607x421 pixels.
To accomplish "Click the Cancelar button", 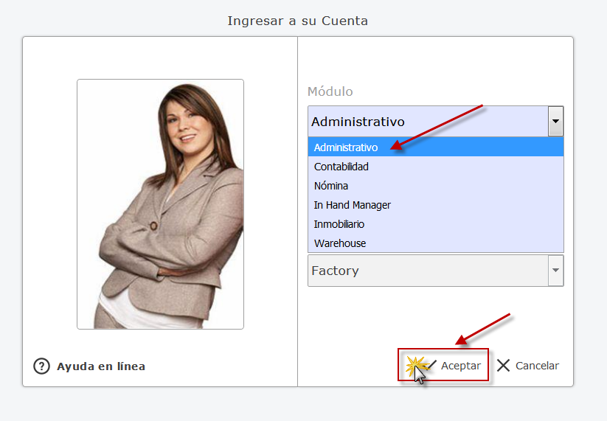I will pos(527,365).
